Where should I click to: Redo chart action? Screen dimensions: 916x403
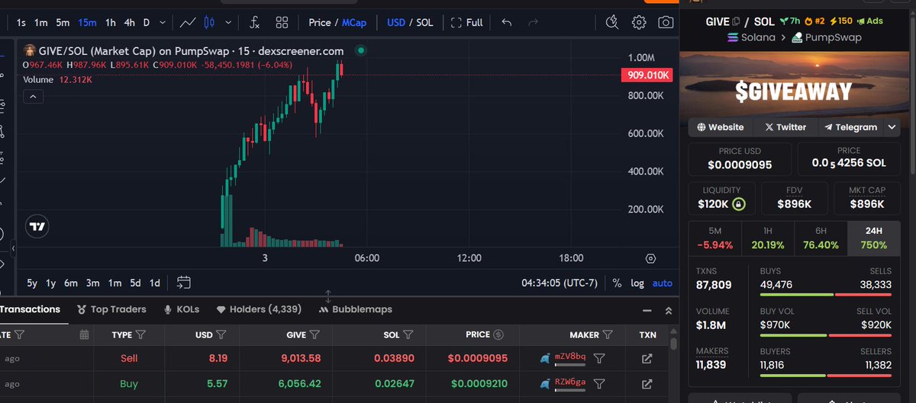coord(533,22)
